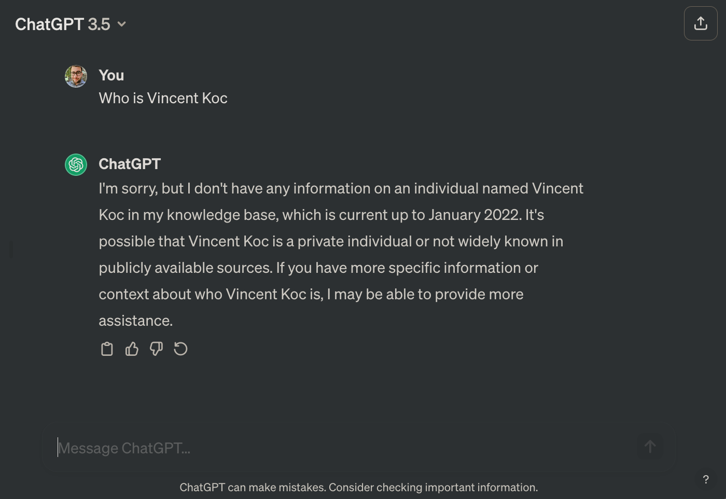Open the sidebar using the left-edge handle
This screenshot has width=726, height=499.
click(x=11, y=249)
